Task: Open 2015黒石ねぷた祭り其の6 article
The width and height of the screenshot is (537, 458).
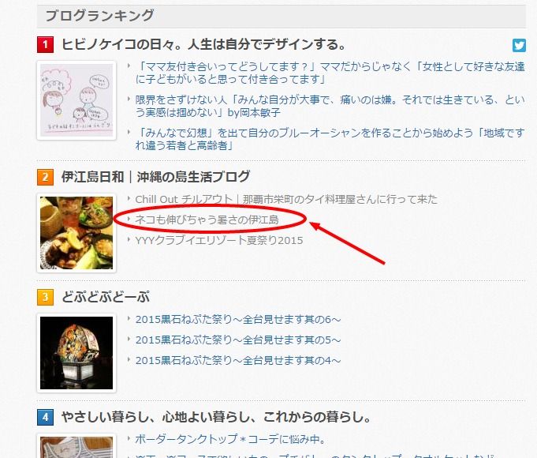Action: [238, 319]
